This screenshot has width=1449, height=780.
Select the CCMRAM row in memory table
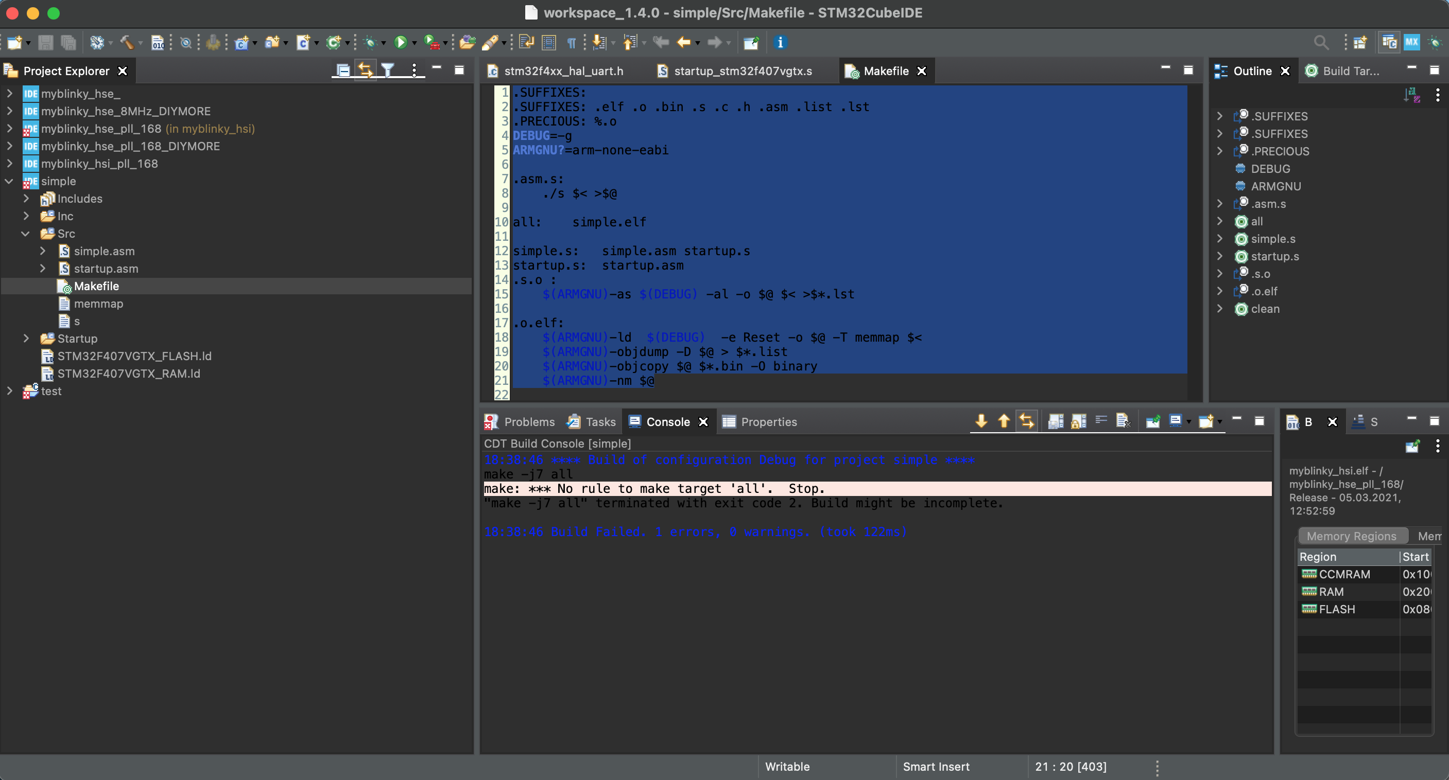(x=1365, y=574)
